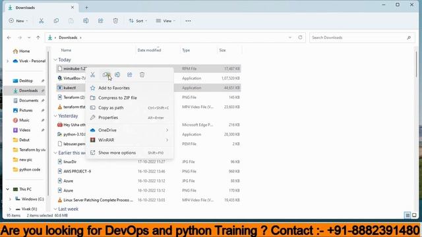Viewport: 422px width, 237px height.
Task: Open the Sort dropdown
Action: point(138,20)
